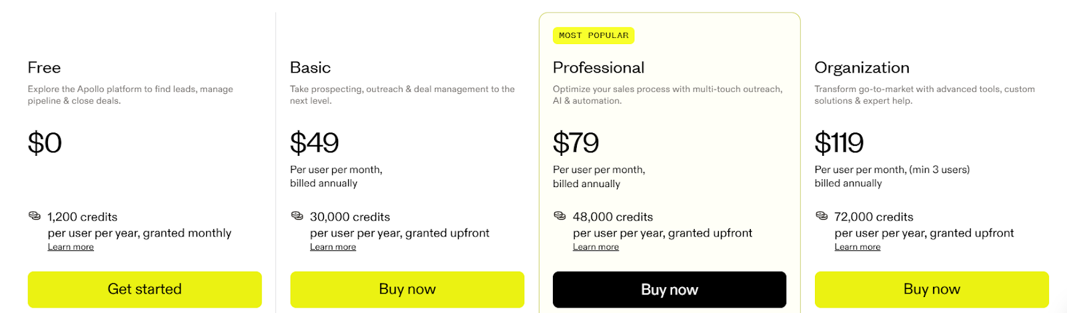This screenshot has height=313, width=1067.
Task: Select the Free plan heading
Action: [44, 68]
